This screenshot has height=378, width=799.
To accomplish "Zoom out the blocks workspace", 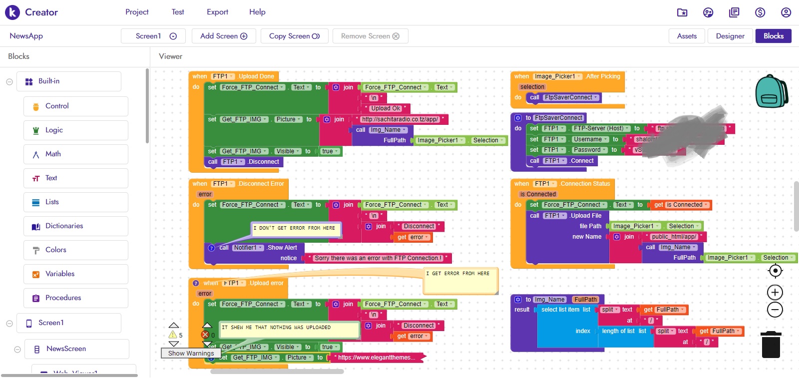I will coord(775,310).
